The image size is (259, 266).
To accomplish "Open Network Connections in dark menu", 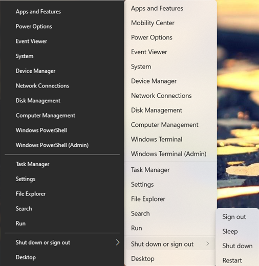I will tap(42, 86).
